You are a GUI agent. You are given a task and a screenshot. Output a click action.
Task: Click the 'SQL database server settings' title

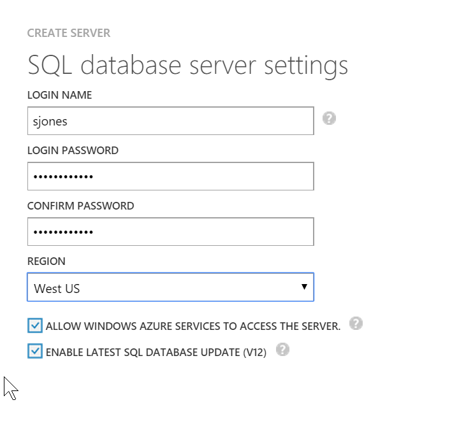(187, 65)
